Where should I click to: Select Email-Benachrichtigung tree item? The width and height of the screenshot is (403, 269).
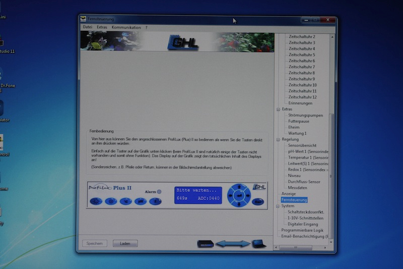[305, 236]
